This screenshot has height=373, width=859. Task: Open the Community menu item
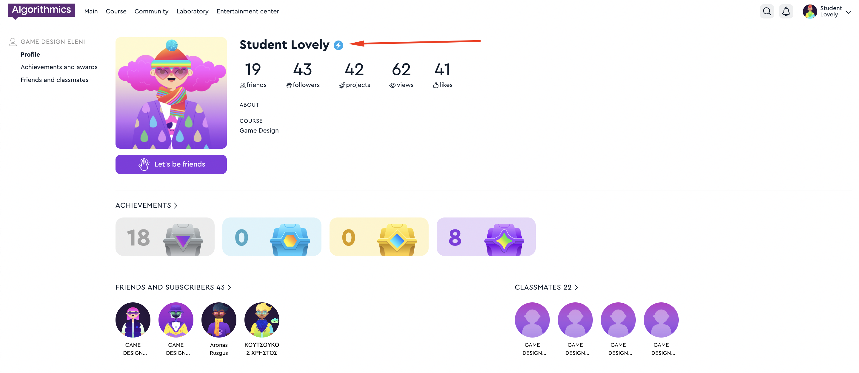[x=151, y=11]
